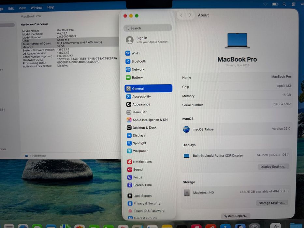This screenshot has height=228, width=304.
Task: Open Desktop & Dock settings
Action: [x=141, y=128]
